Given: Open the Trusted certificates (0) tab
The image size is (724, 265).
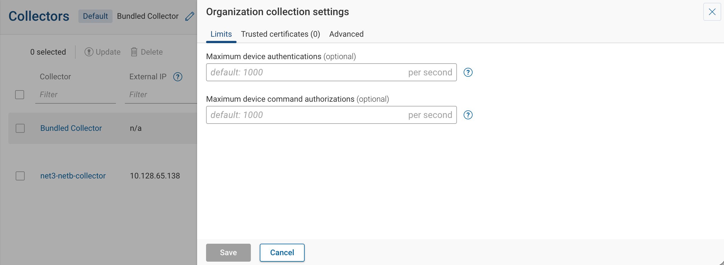Looking at the screenshot, I should click(280, 34).
